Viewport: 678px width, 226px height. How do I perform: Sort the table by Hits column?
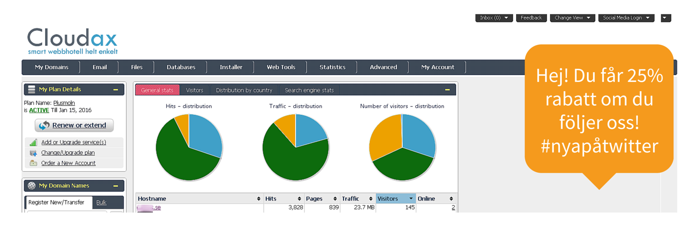tap(283, 199)
